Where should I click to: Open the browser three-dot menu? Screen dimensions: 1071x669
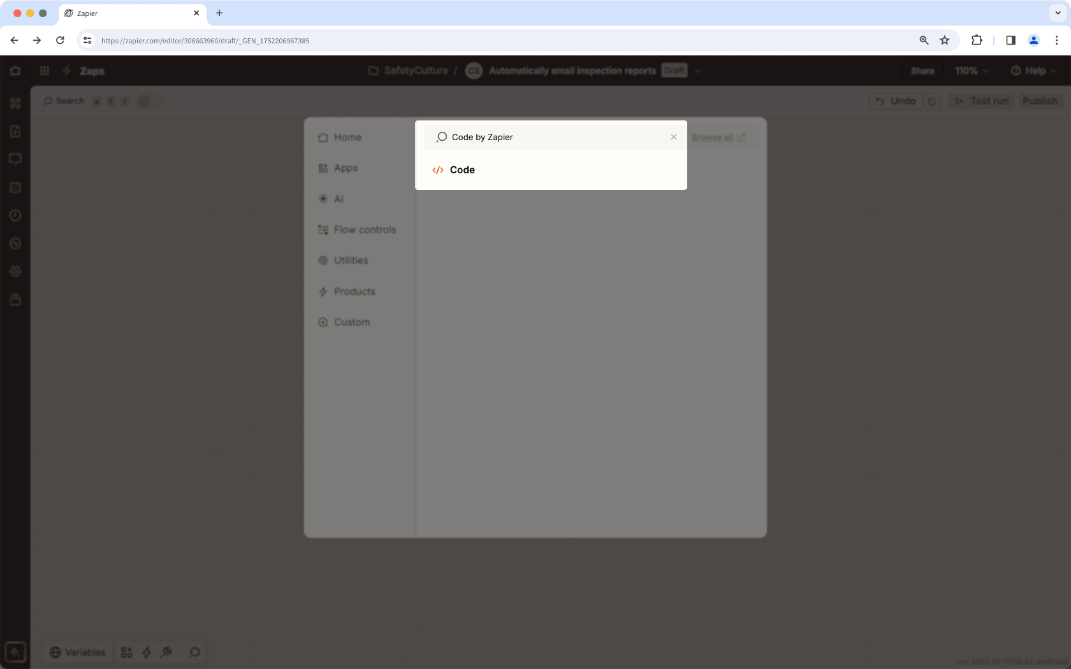click(1057, 40)
